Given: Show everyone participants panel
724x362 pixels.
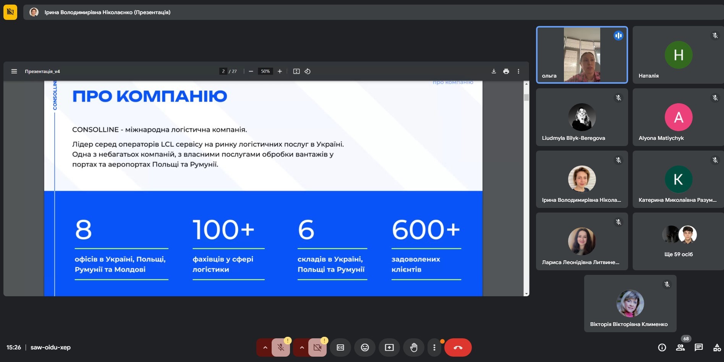Looking at the screenshot, I should [x=680, y=347].
